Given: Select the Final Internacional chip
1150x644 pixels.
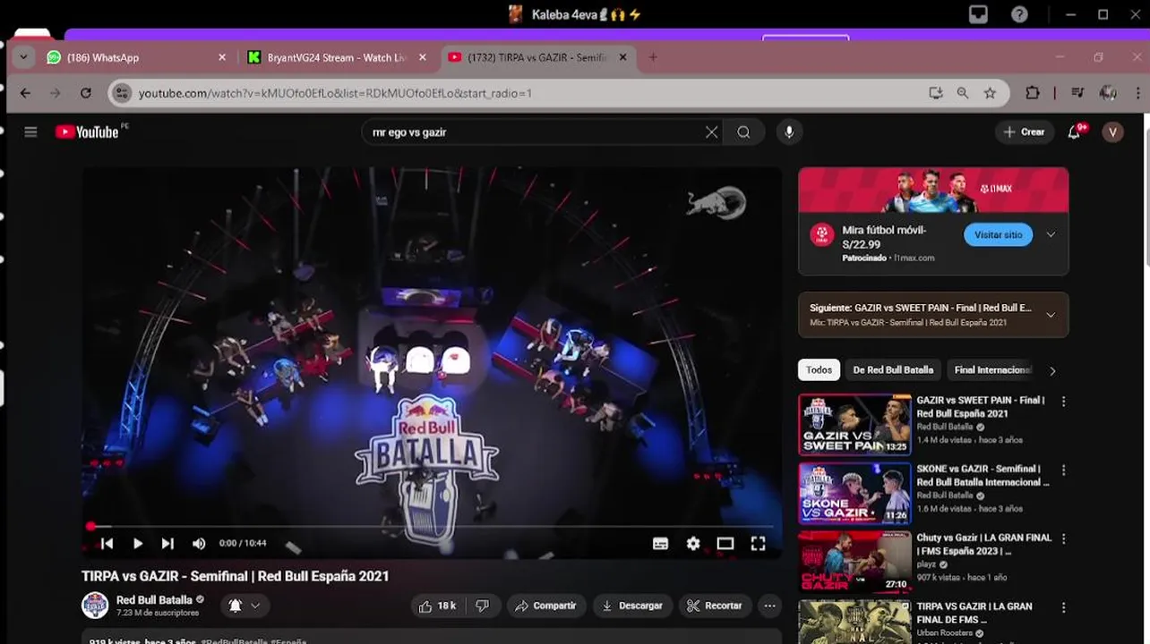Looking at the screenshot, I should point(992,370).
